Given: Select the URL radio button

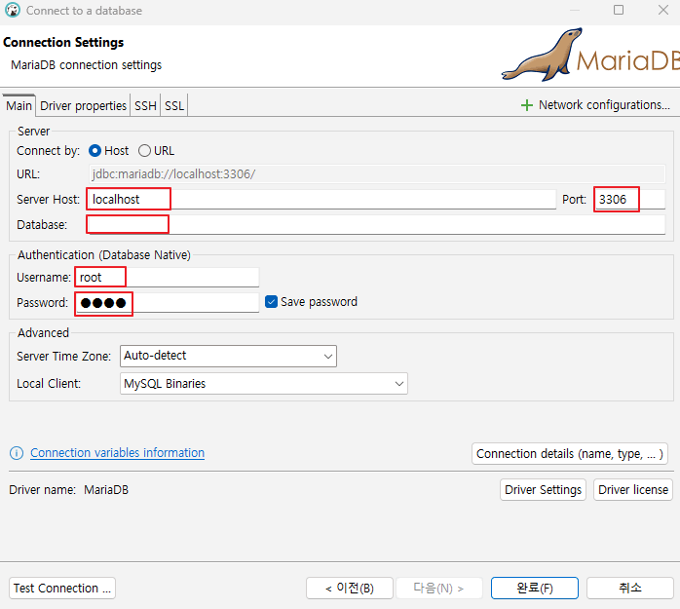Looking at the screenshot, I should (x=144, y=151).
